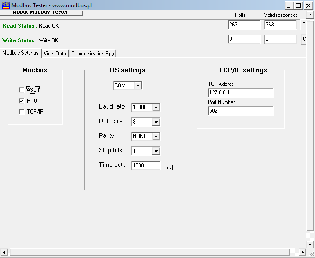Click the read Polls count field
The image size is (315, 258).
244,25
